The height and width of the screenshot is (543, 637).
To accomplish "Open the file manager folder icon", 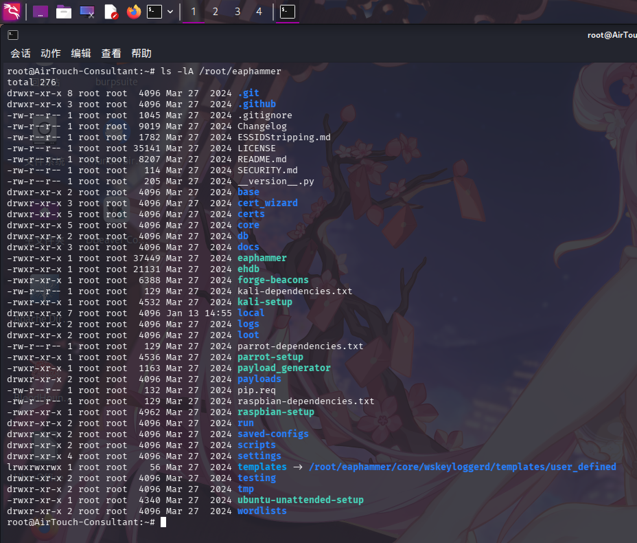I will click(64, 12).
